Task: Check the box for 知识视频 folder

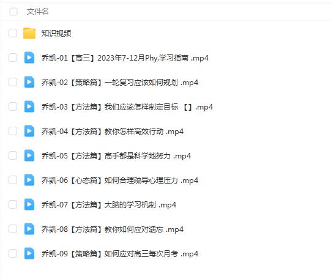Action: pyautogui.click(x=13, y=33)
